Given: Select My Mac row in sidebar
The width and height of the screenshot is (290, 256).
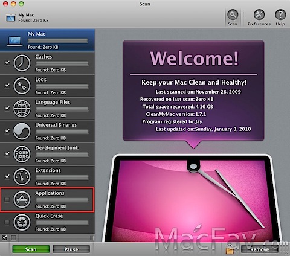Looking at the screenshot, I should [x=47, y=40].
